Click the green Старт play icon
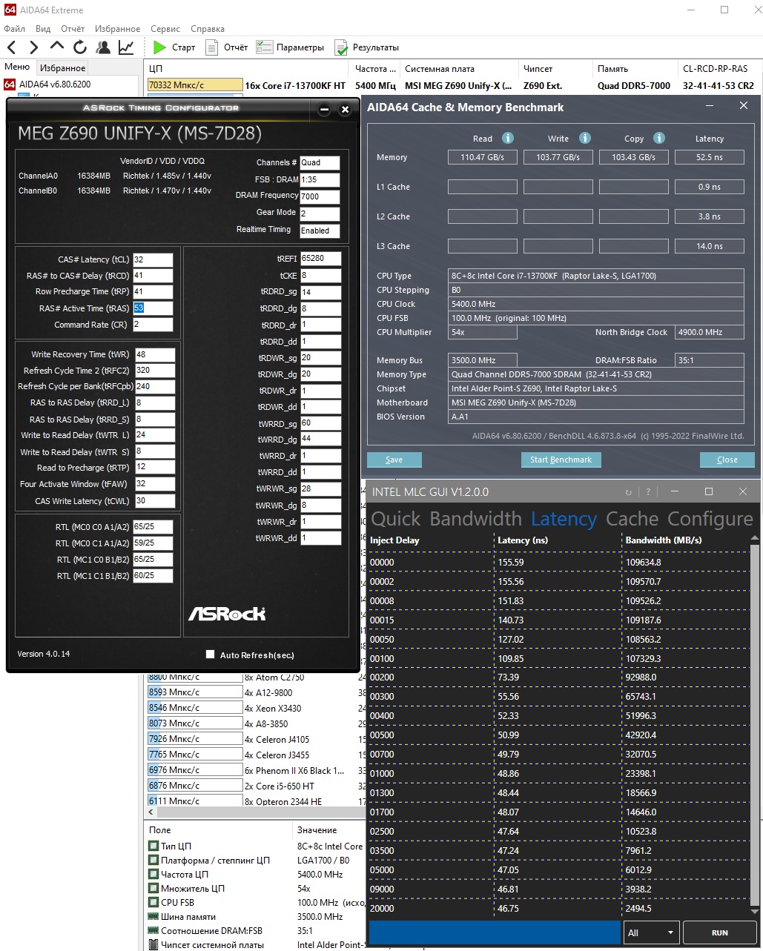The image size is (763, 951). click(159, 47)
